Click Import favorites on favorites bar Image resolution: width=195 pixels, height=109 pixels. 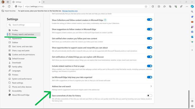[x=9, y=11]
